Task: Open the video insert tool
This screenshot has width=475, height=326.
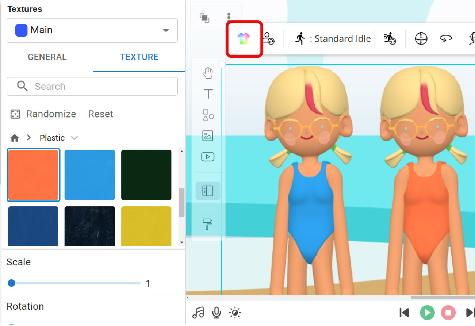Action: click(x=208, y=156)
